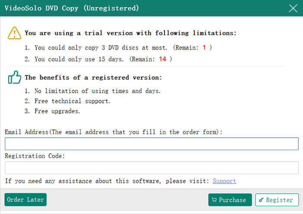Open the Support link

(224, 181)
